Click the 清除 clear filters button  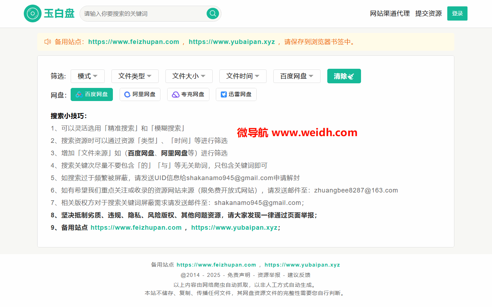(x=344, y=76)
